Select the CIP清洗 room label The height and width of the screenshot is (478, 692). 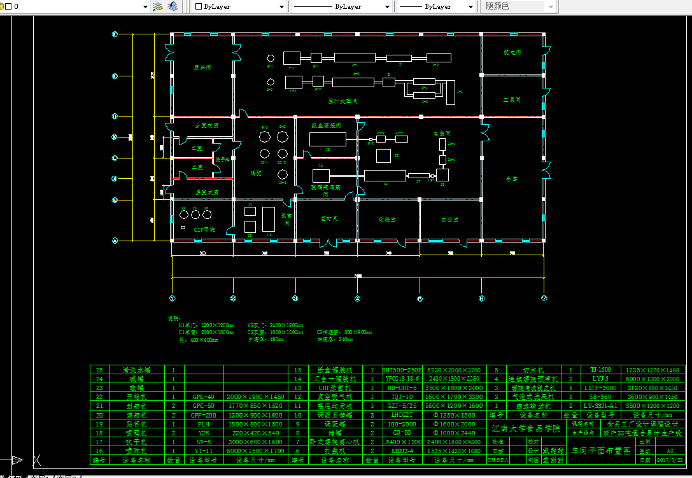[x=204, y=230]
